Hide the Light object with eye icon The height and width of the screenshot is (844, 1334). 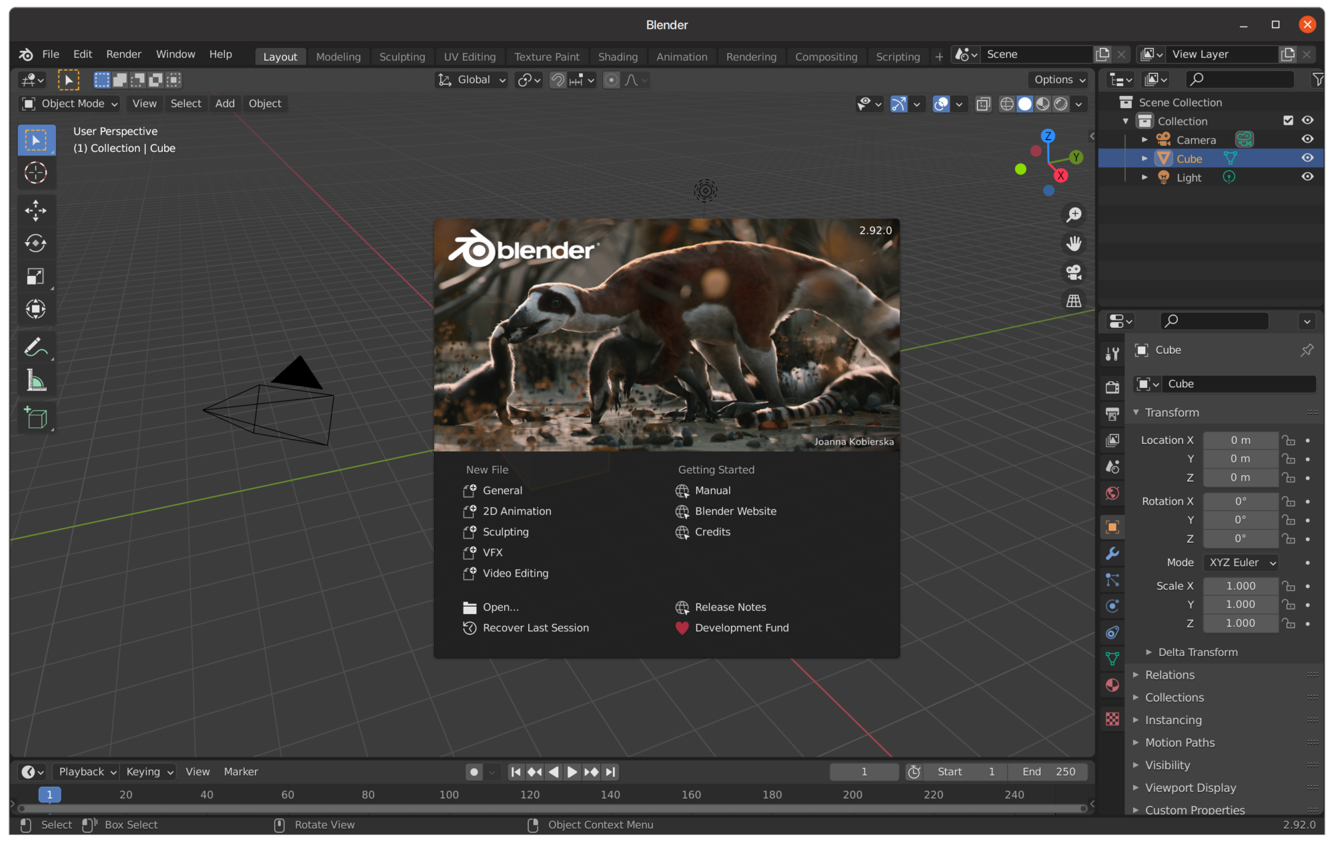(1307, 177)
